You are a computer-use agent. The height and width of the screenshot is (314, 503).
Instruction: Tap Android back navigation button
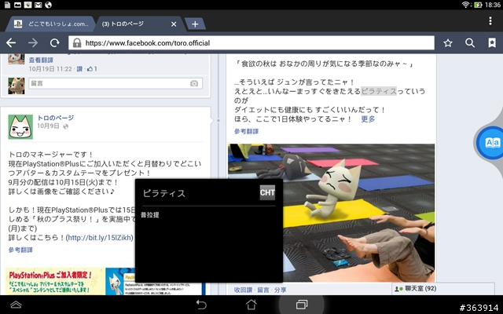point(201,305)
